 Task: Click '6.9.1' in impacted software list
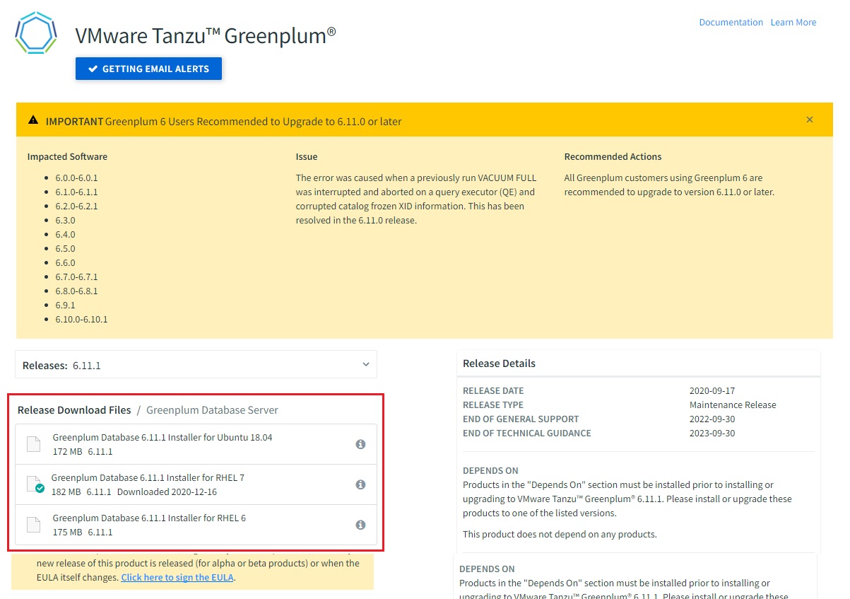65,305
